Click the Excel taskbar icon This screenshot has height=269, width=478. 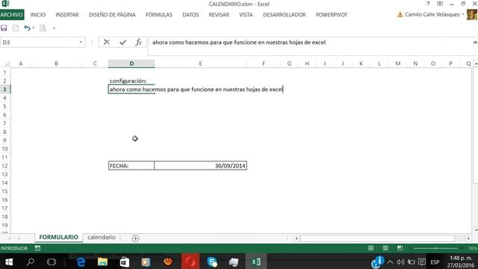pos(256,262)
